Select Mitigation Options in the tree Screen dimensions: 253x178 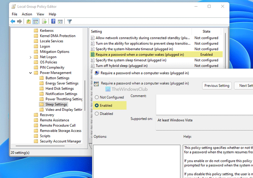[55, 52]
